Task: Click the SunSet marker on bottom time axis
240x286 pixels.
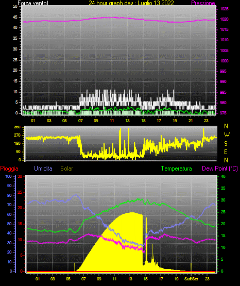Action: [191, 279]
